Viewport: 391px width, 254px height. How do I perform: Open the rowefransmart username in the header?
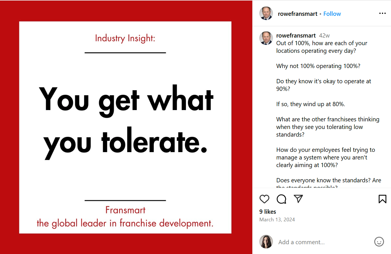[297, 14]
